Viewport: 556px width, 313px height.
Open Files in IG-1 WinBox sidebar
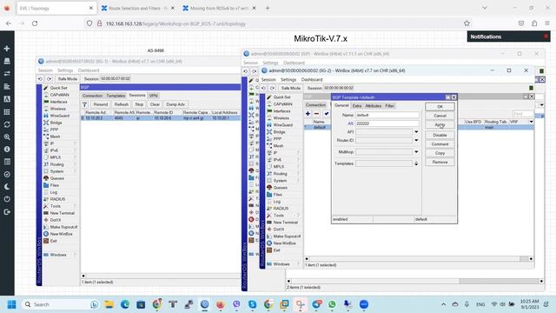tap(54, 185)
